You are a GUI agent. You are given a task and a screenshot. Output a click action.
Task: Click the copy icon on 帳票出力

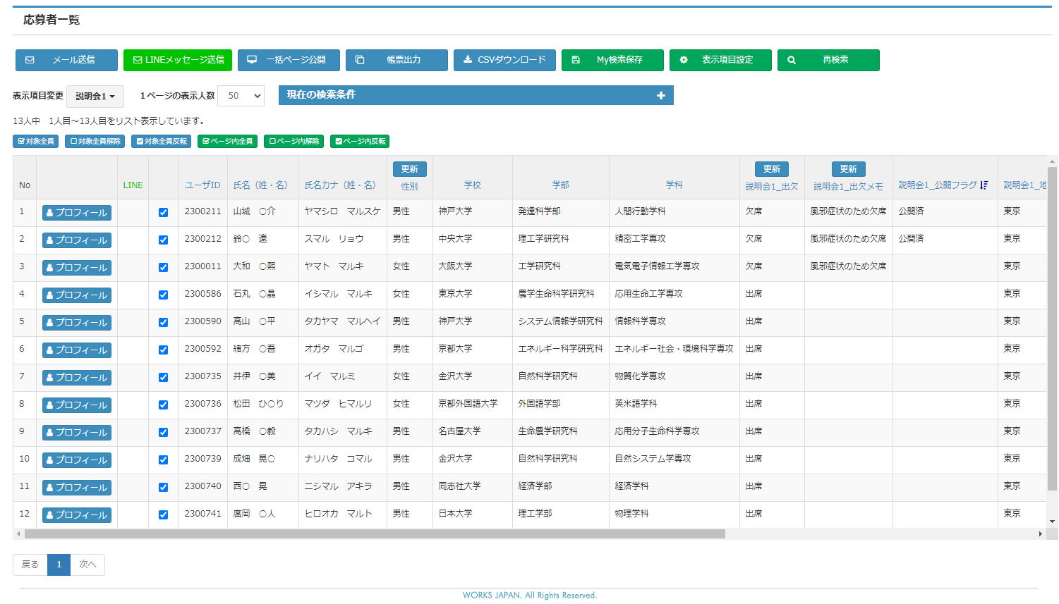pyautogui.click(x=360, y=60)
